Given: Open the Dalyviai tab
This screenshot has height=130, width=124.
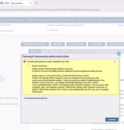Looking at the screenshot, I should 54,51.
